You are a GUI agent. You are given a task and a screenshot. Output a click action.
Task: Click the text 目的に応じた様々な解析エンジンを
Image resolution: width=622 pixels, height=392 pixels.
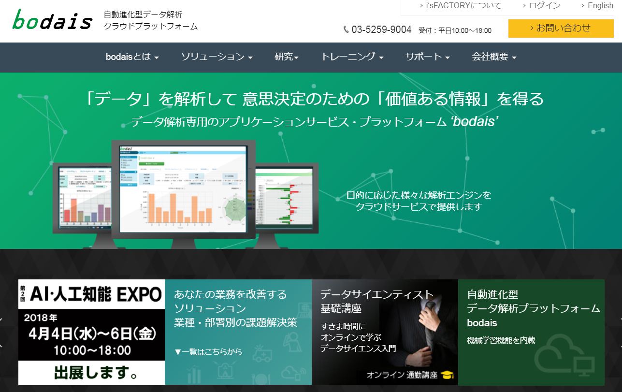click(x=419, y=195)
